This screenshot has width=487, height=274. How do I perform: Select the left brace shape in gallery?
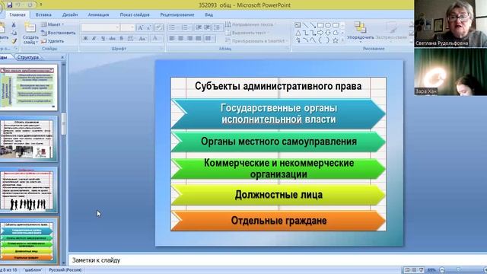point(320,40)
